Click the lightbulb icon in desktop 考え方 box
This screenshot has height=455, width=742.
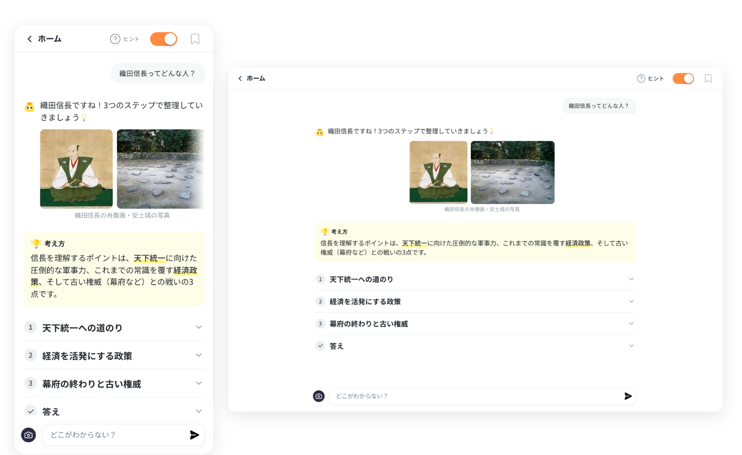(x=325, y=232)
